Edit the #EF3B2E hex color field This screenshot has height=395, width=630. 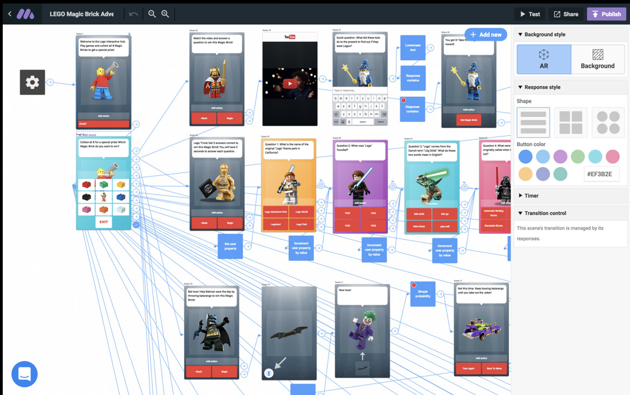(601, 174)
